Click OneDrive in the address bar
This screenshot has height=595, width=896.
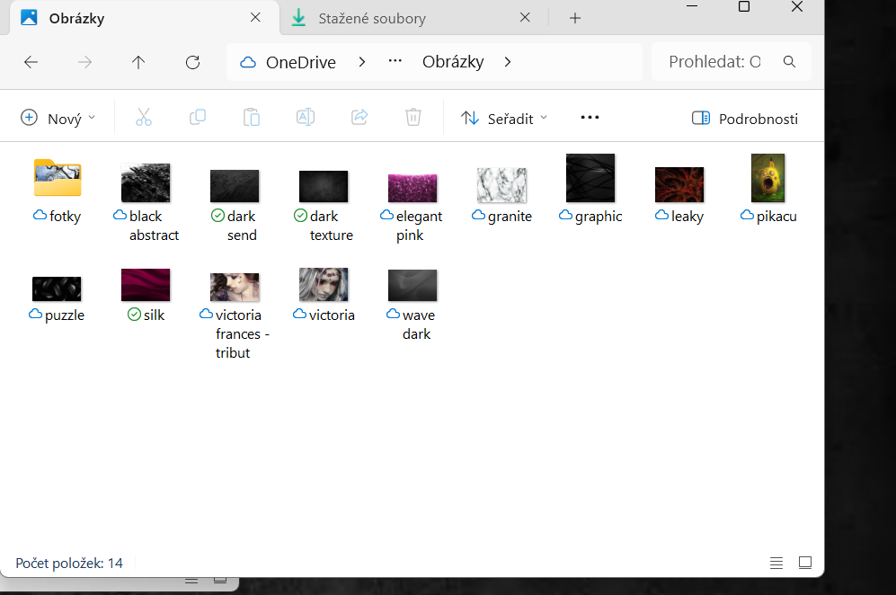pos(300,62)
